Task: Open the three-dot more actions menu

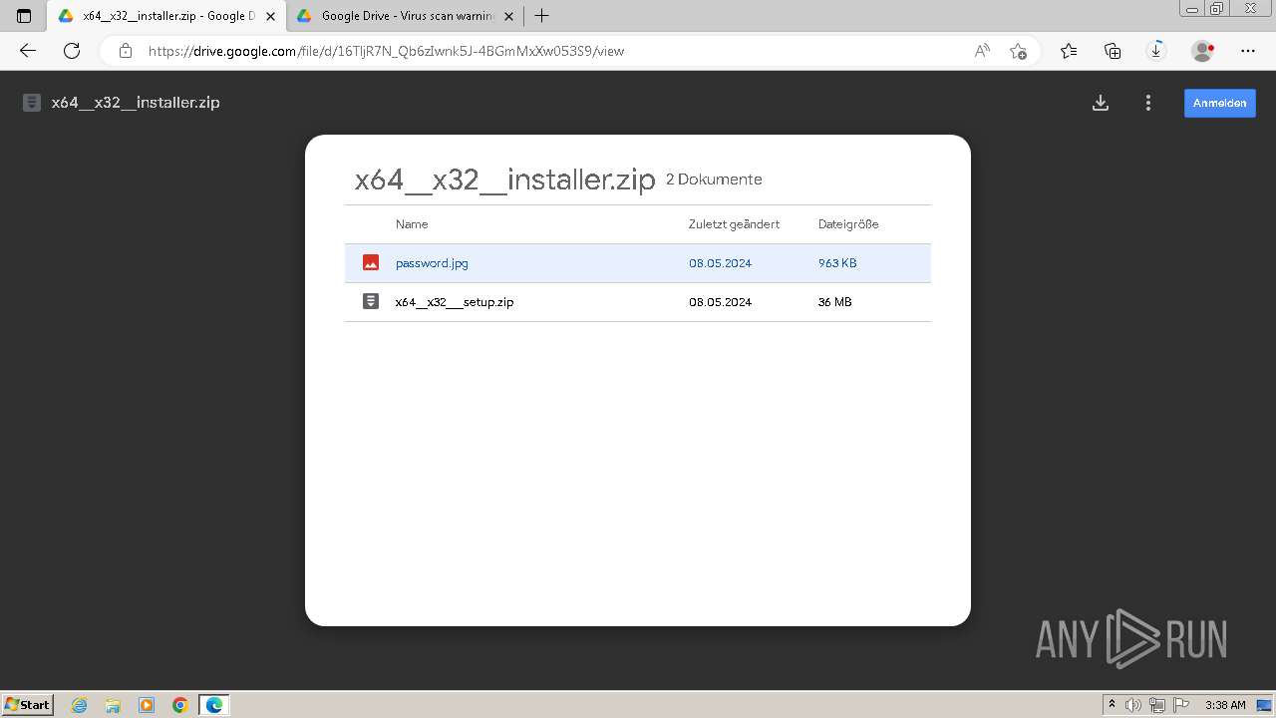Action: tap(1148, 103)
